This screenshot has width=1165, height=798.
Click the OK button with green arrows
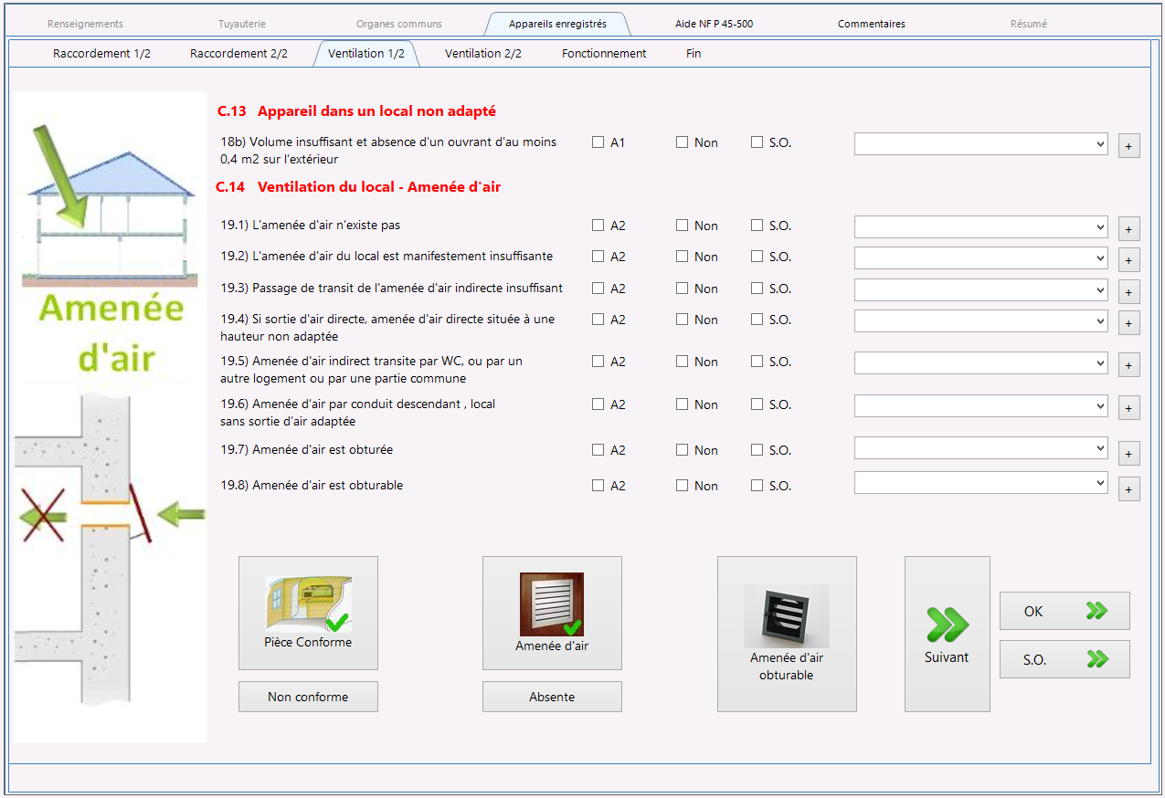1064,611
